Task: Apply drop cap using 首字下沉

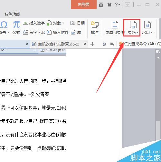Action: (34, 32)
